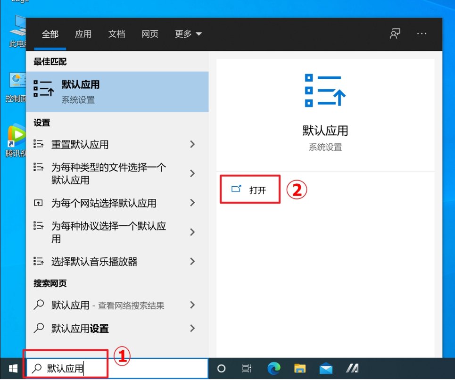Select the best match 默认应用 result
Screen dimensions: 455x380
[117, 91]
